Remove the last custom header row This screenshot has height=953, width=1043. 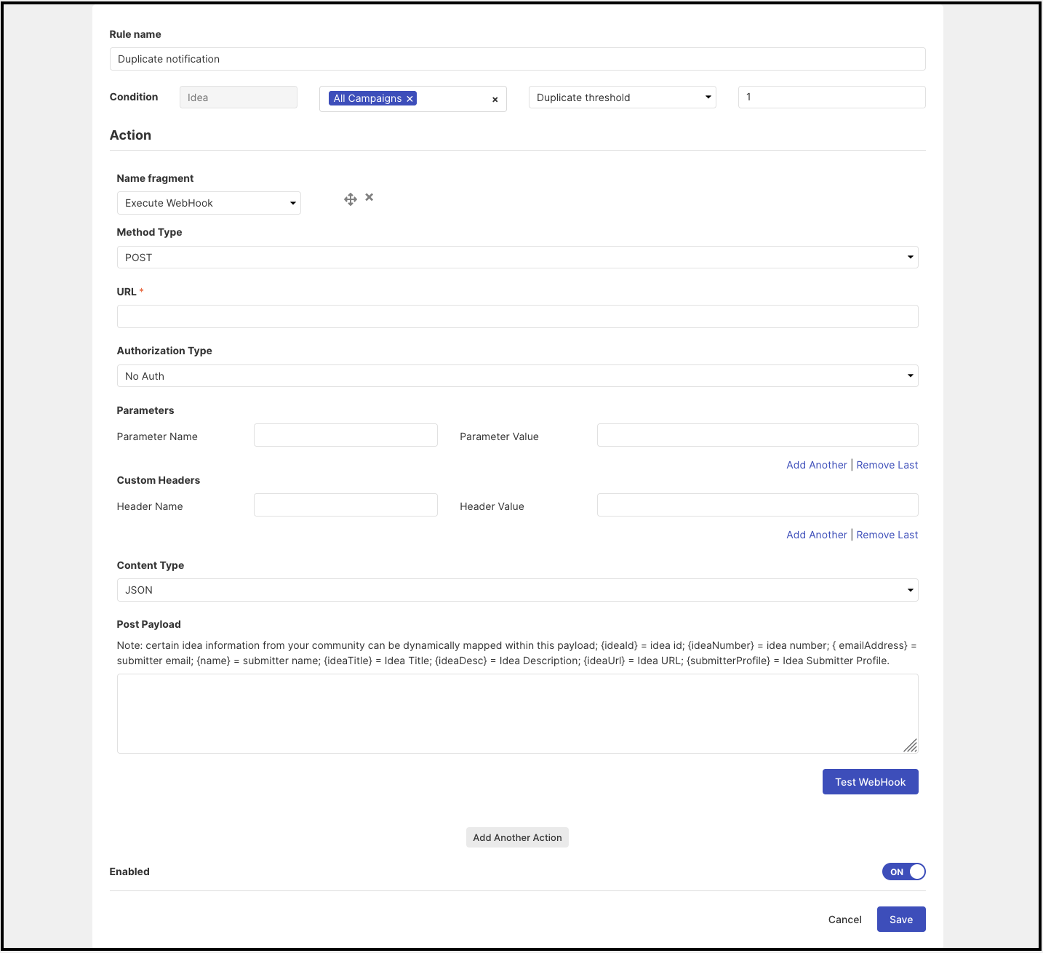click(x=887, y=535)
